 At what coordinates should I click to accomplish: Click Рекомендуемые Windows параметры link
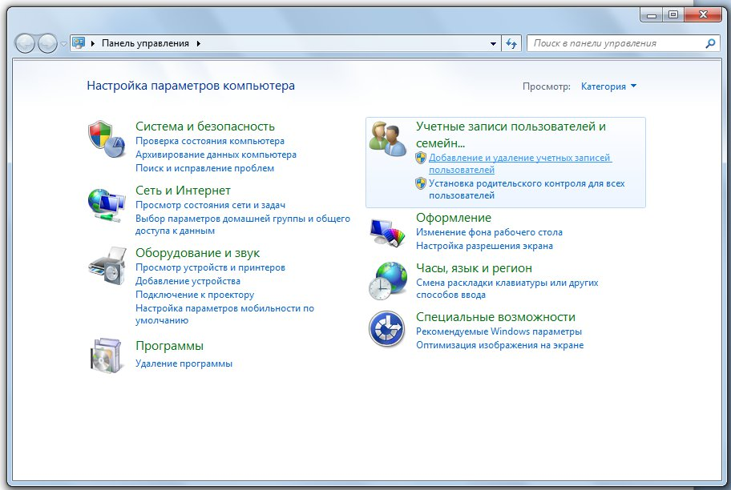(x=499, y=331)
